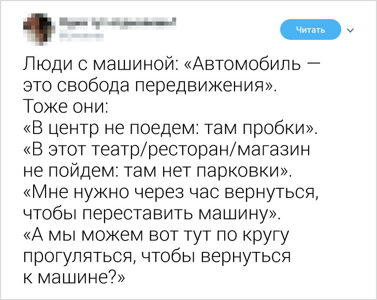Click the word 'магазин' in the tweet
Viewport: 377px width, 300px height.
[275, 149]
